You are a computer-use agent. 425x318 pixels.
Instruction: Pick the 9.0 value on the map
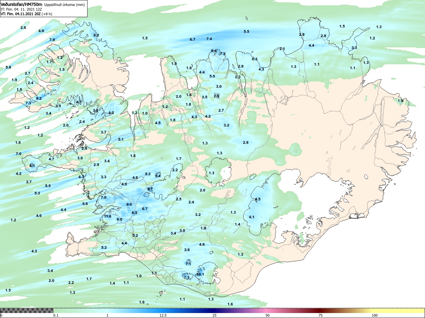(x=129, y=204)
